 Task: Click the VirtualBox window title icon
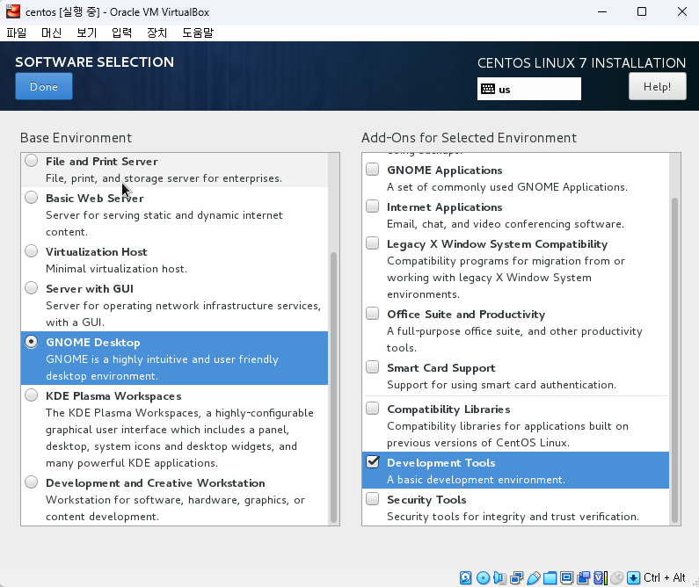(x=13, y=11)
